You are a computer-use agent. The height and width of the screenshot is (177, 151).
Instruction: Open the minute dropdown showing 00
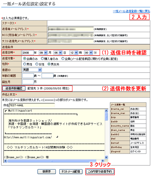point(88,53)
